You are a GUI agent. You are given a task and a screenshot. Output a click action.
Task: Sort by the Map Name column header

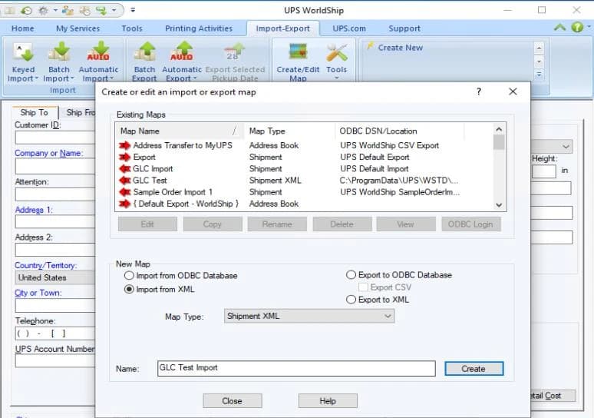point(180,131)
